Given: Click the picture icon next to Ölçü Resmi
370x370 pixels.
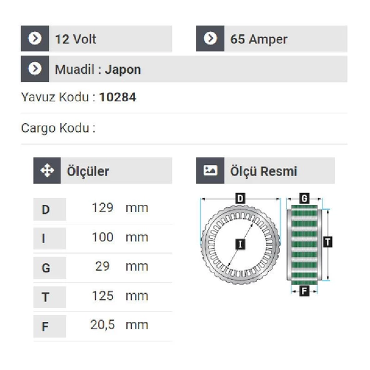Looking at the screenshot, I should [x=210, y=171].
